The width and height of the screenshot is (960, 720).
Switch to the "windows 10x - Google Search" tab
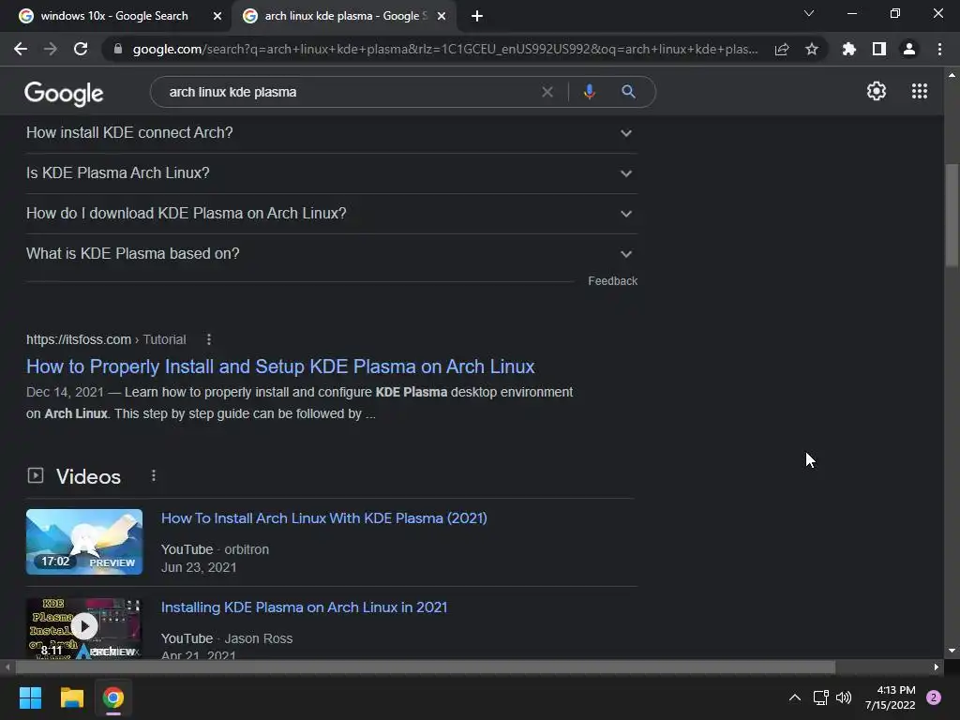113,16
